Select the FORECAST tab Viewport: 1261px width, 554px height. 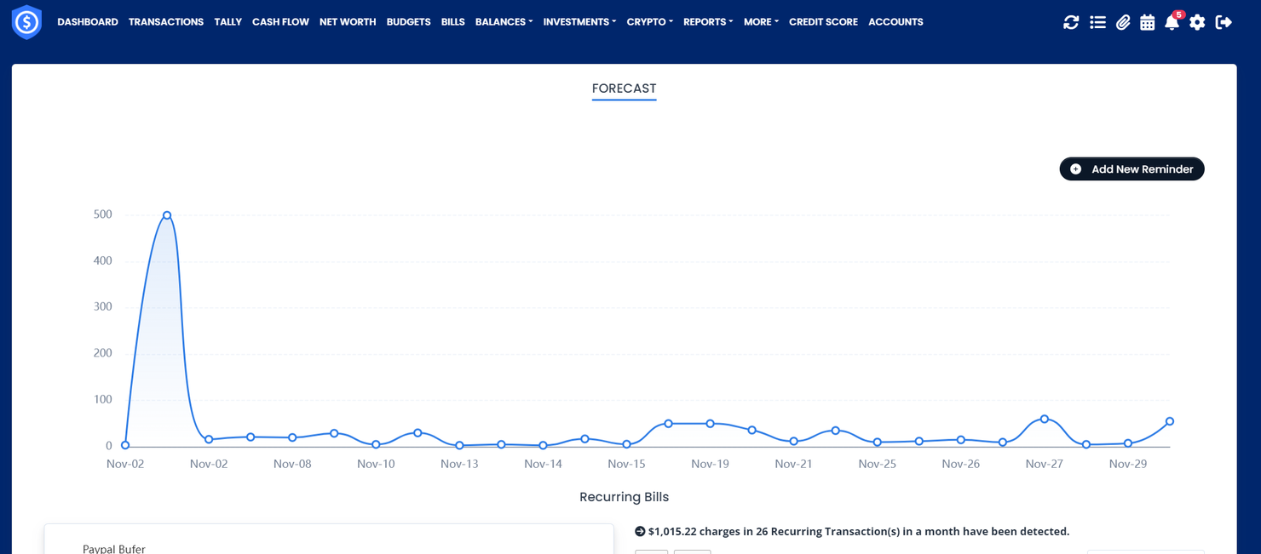(625, 89)
